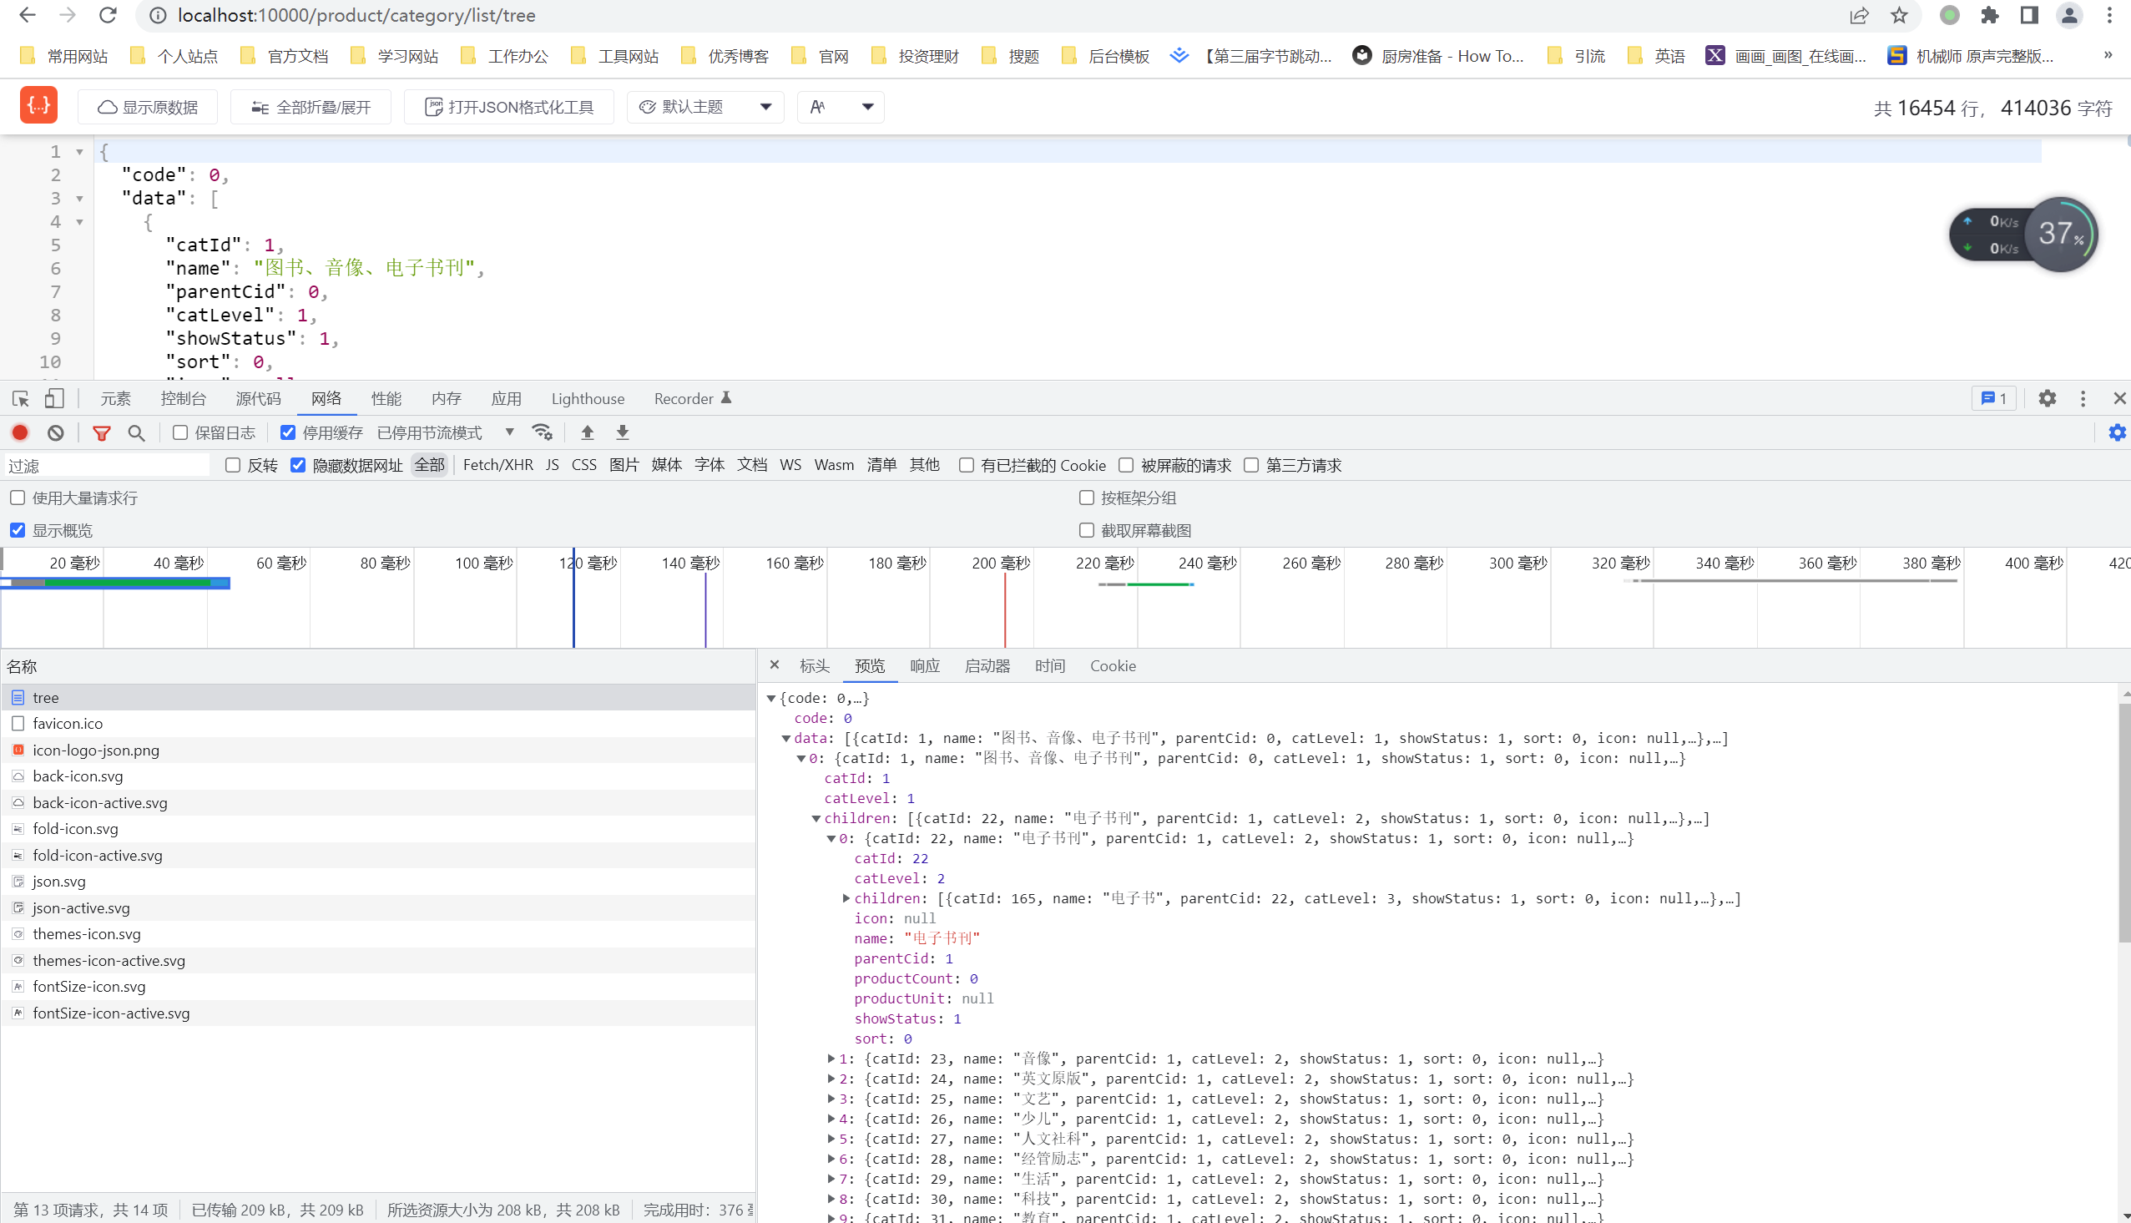
Task: Select the favicon.ico request row
Action: tap(378, 724)
